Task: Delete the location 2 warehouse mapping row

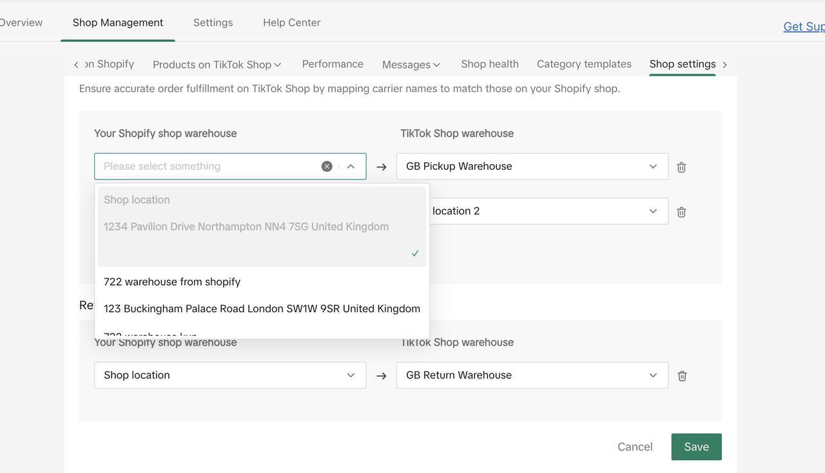Action: coord(681,212)
